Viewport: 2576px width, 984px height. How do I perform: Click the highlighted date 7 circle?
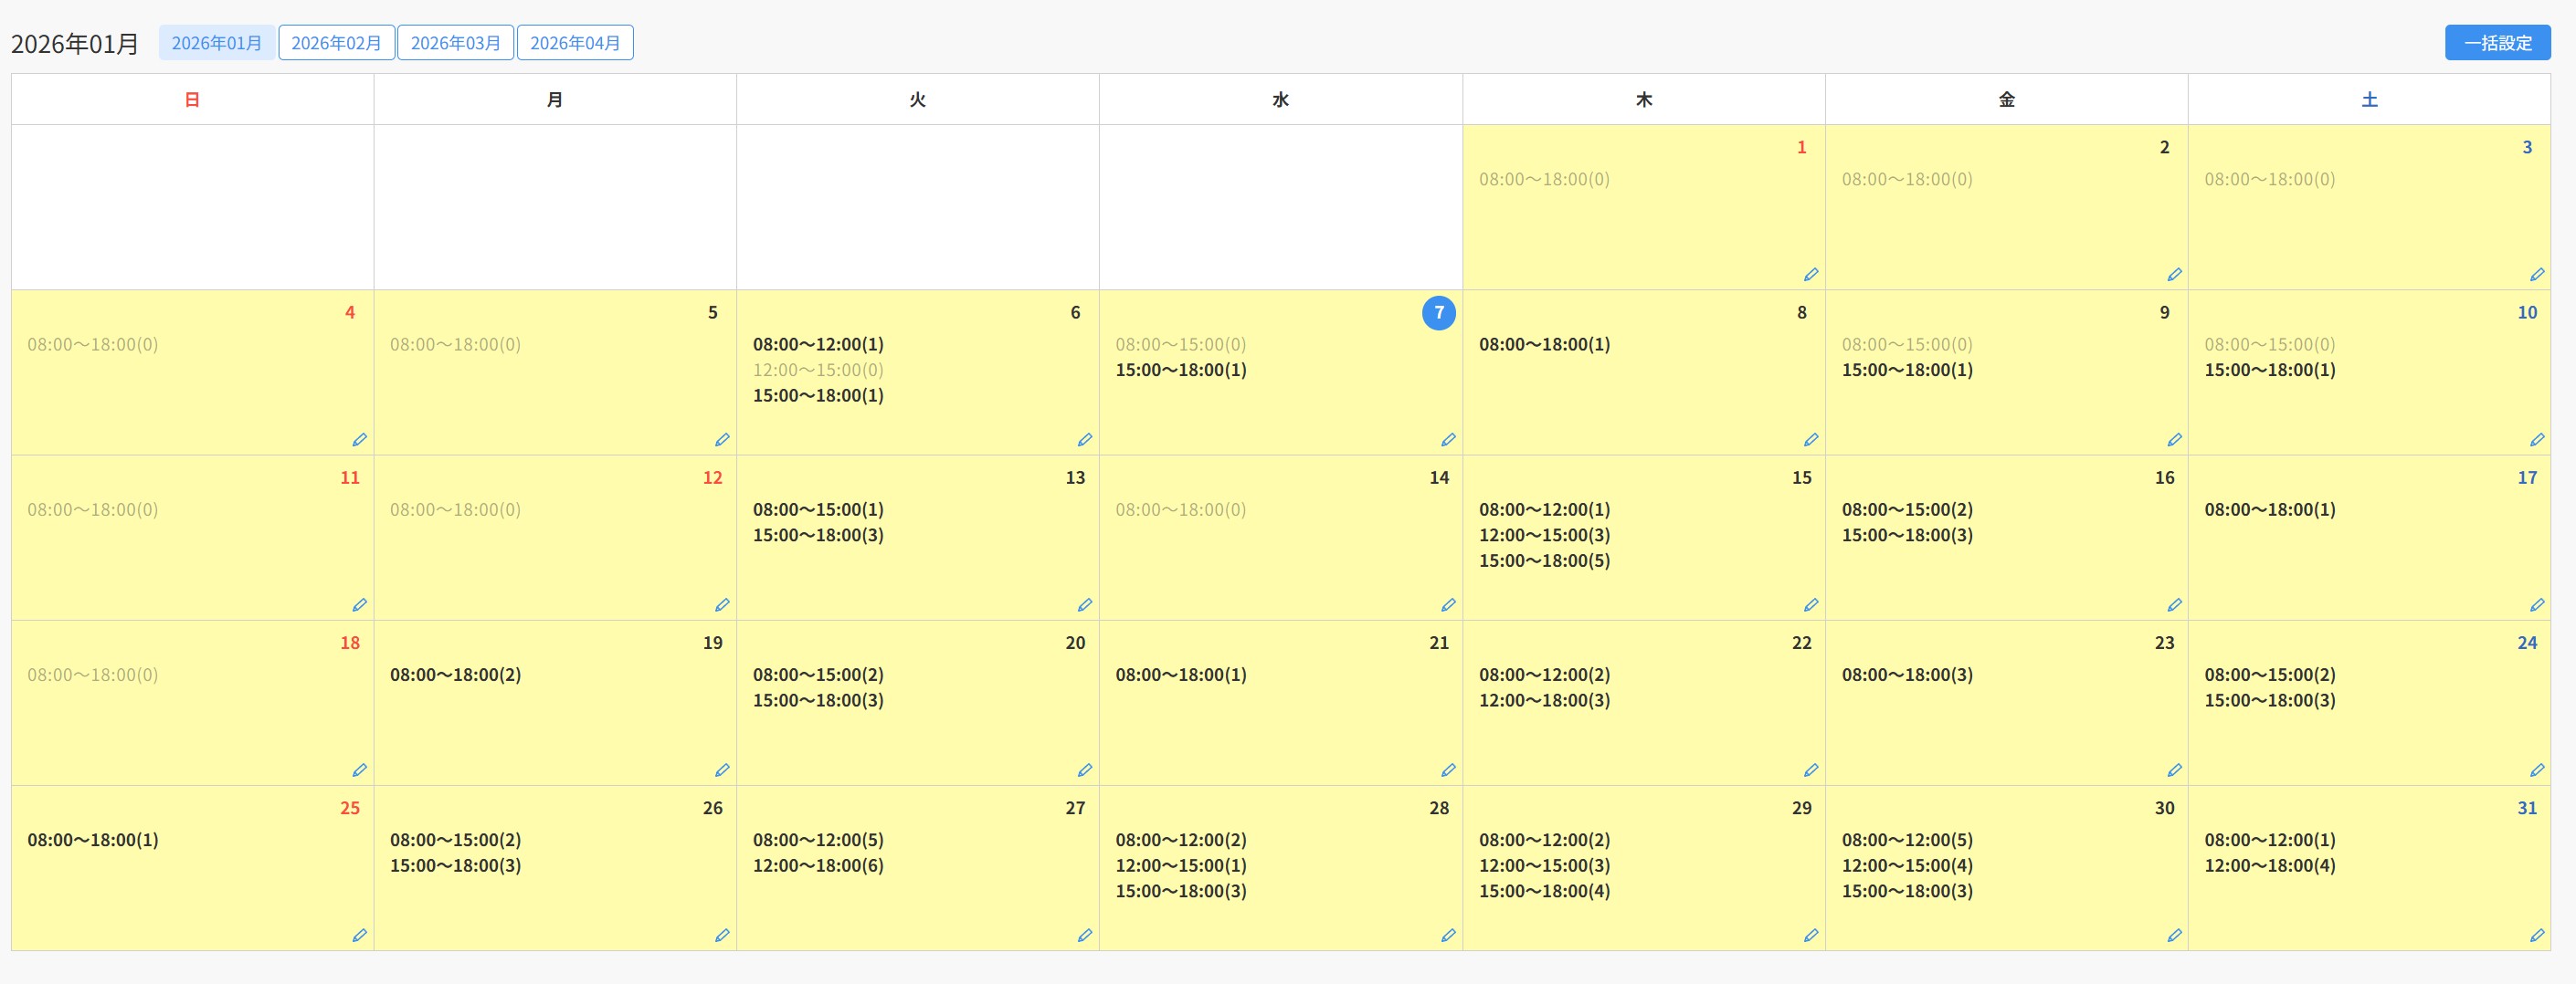coord(1438,313)
